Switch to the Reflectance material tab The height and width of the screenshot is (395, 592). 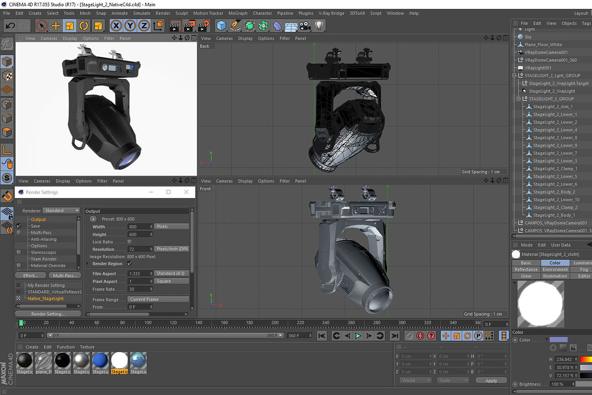pos(526,270)
